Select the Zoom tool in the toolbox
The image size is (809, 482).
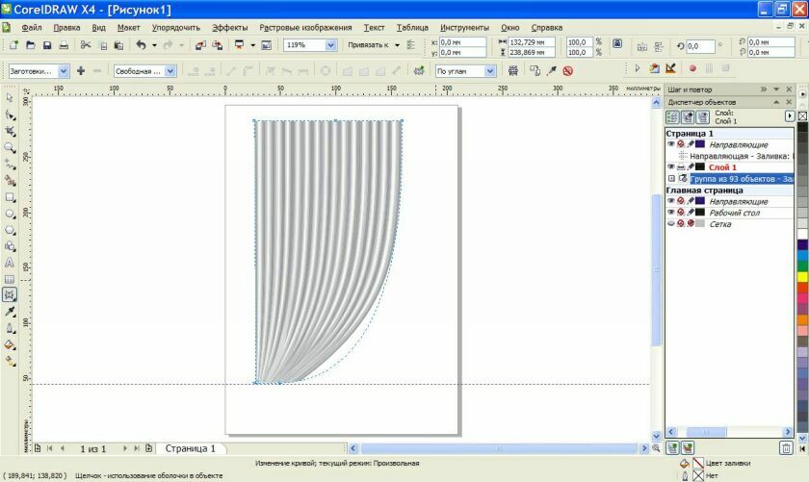click(10, 147)
